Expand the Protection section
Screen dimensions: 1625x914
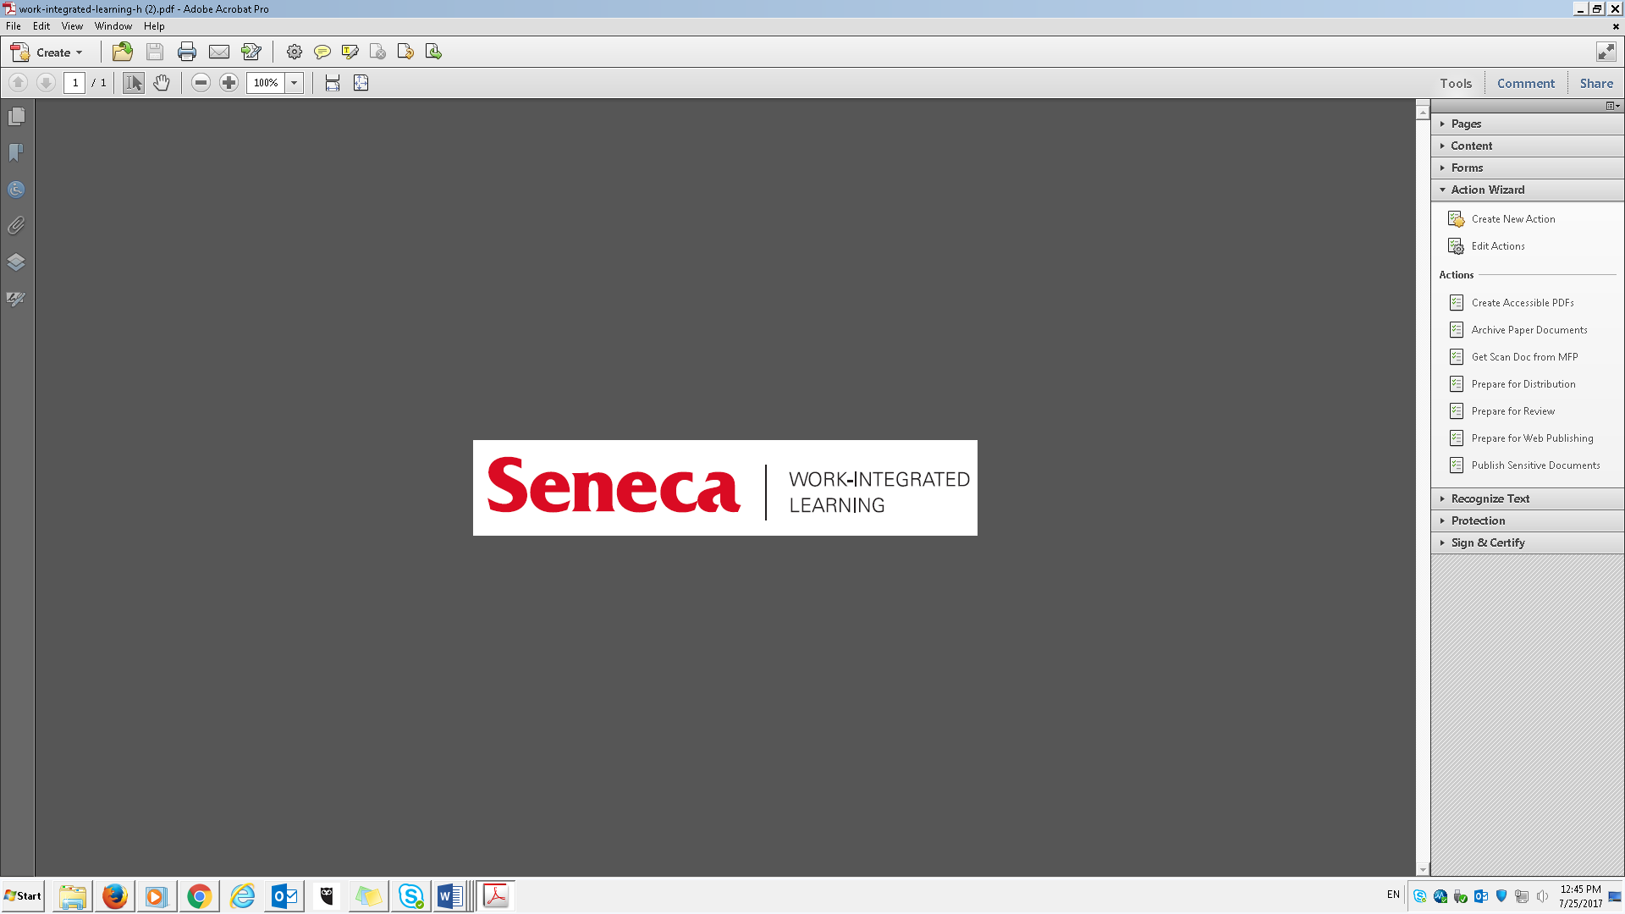[1478, 520]
